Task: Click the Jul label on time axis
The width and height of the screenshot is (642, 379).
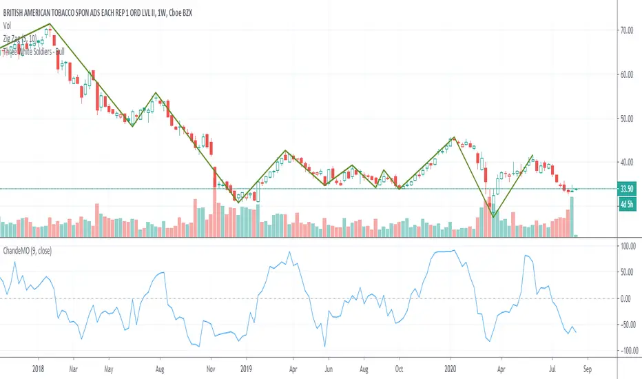Action: click(x=552, y=369)
